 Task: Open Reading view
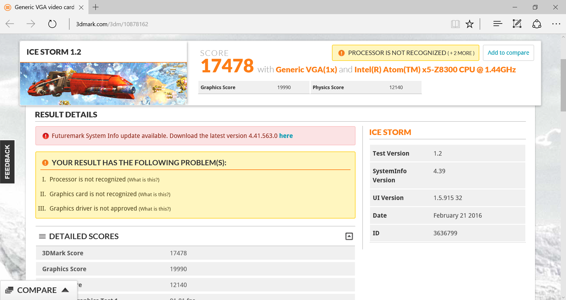(455, 24)
